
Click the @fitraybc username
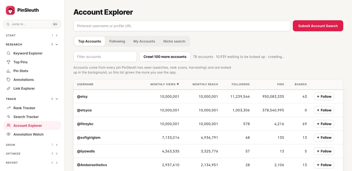(x=85, y=124)
